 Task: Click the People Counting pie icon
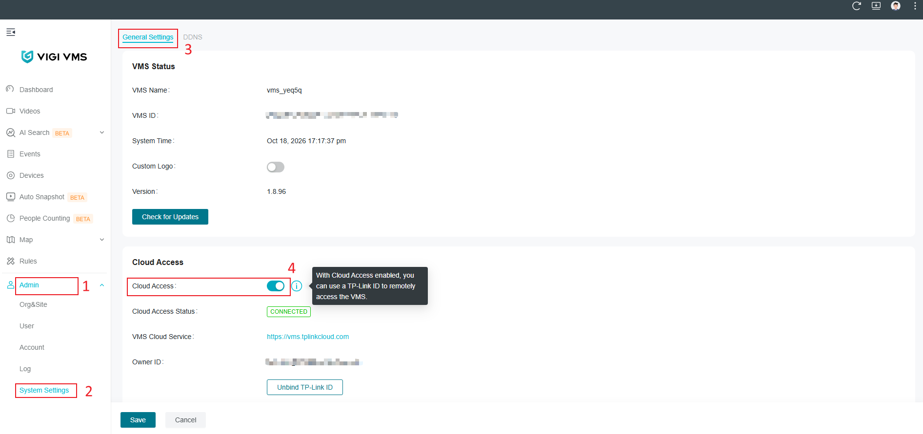[11, 218]
